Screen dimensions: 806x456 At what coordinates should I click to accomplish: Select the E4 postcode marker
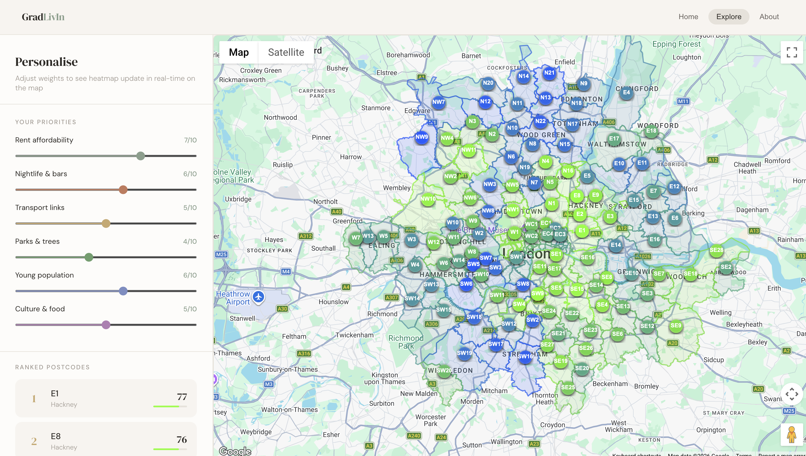coord(626,92)
